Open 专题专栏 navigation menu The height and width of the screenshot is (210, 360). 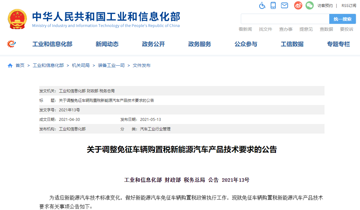(338, 44)
